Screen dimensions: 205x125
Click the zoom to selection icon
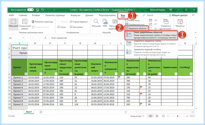(x=115, y=22)
